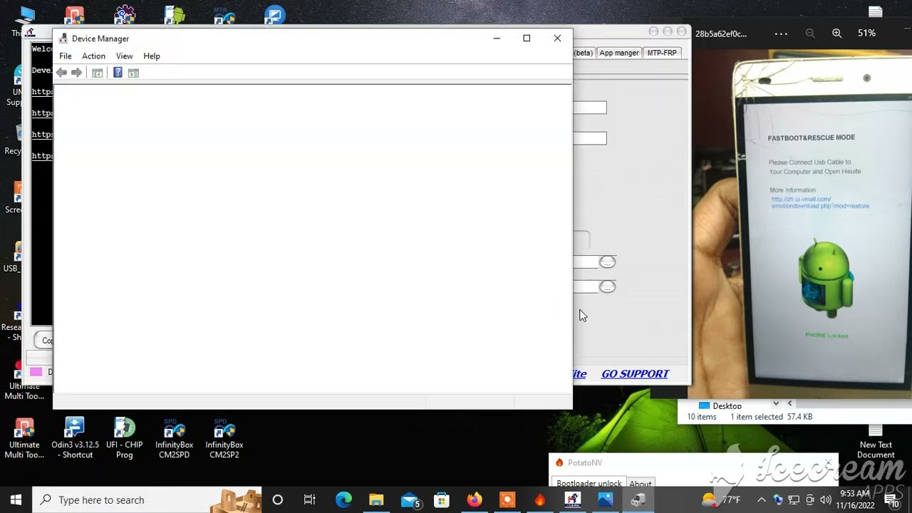Open InfinityBox CM2SPD desktop shortcut

click(x=175, y=438)
